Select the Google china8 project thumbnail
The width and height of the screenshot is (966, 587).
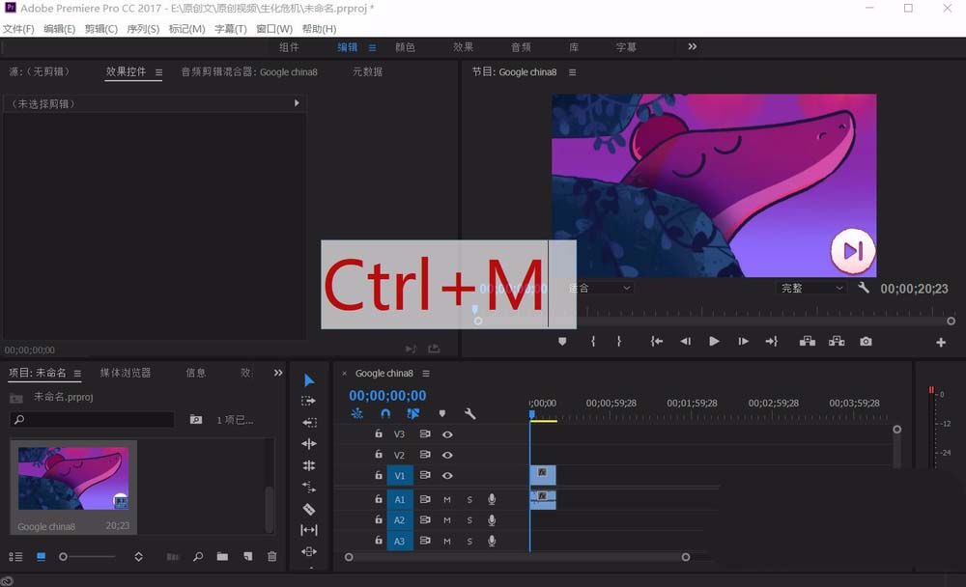click(x=73, y=479)
